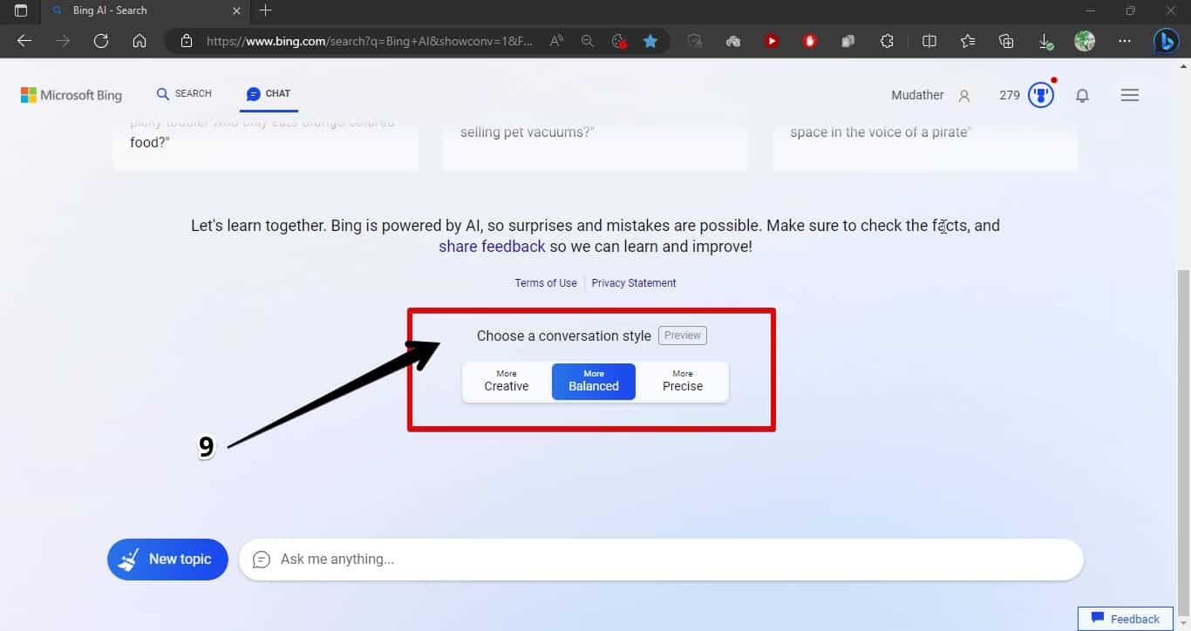Click in the Ask me anything field

663,560
